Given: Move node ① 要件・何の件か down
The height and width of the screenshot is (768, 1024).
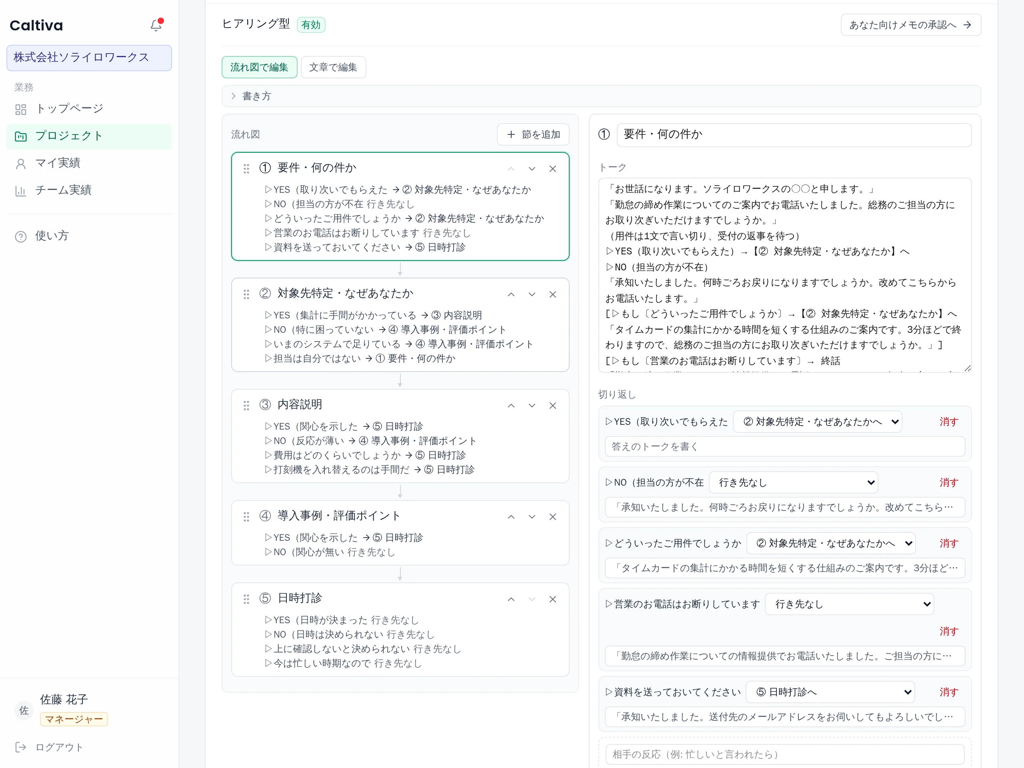Looking at the screenshot, I should pos(532,169).
